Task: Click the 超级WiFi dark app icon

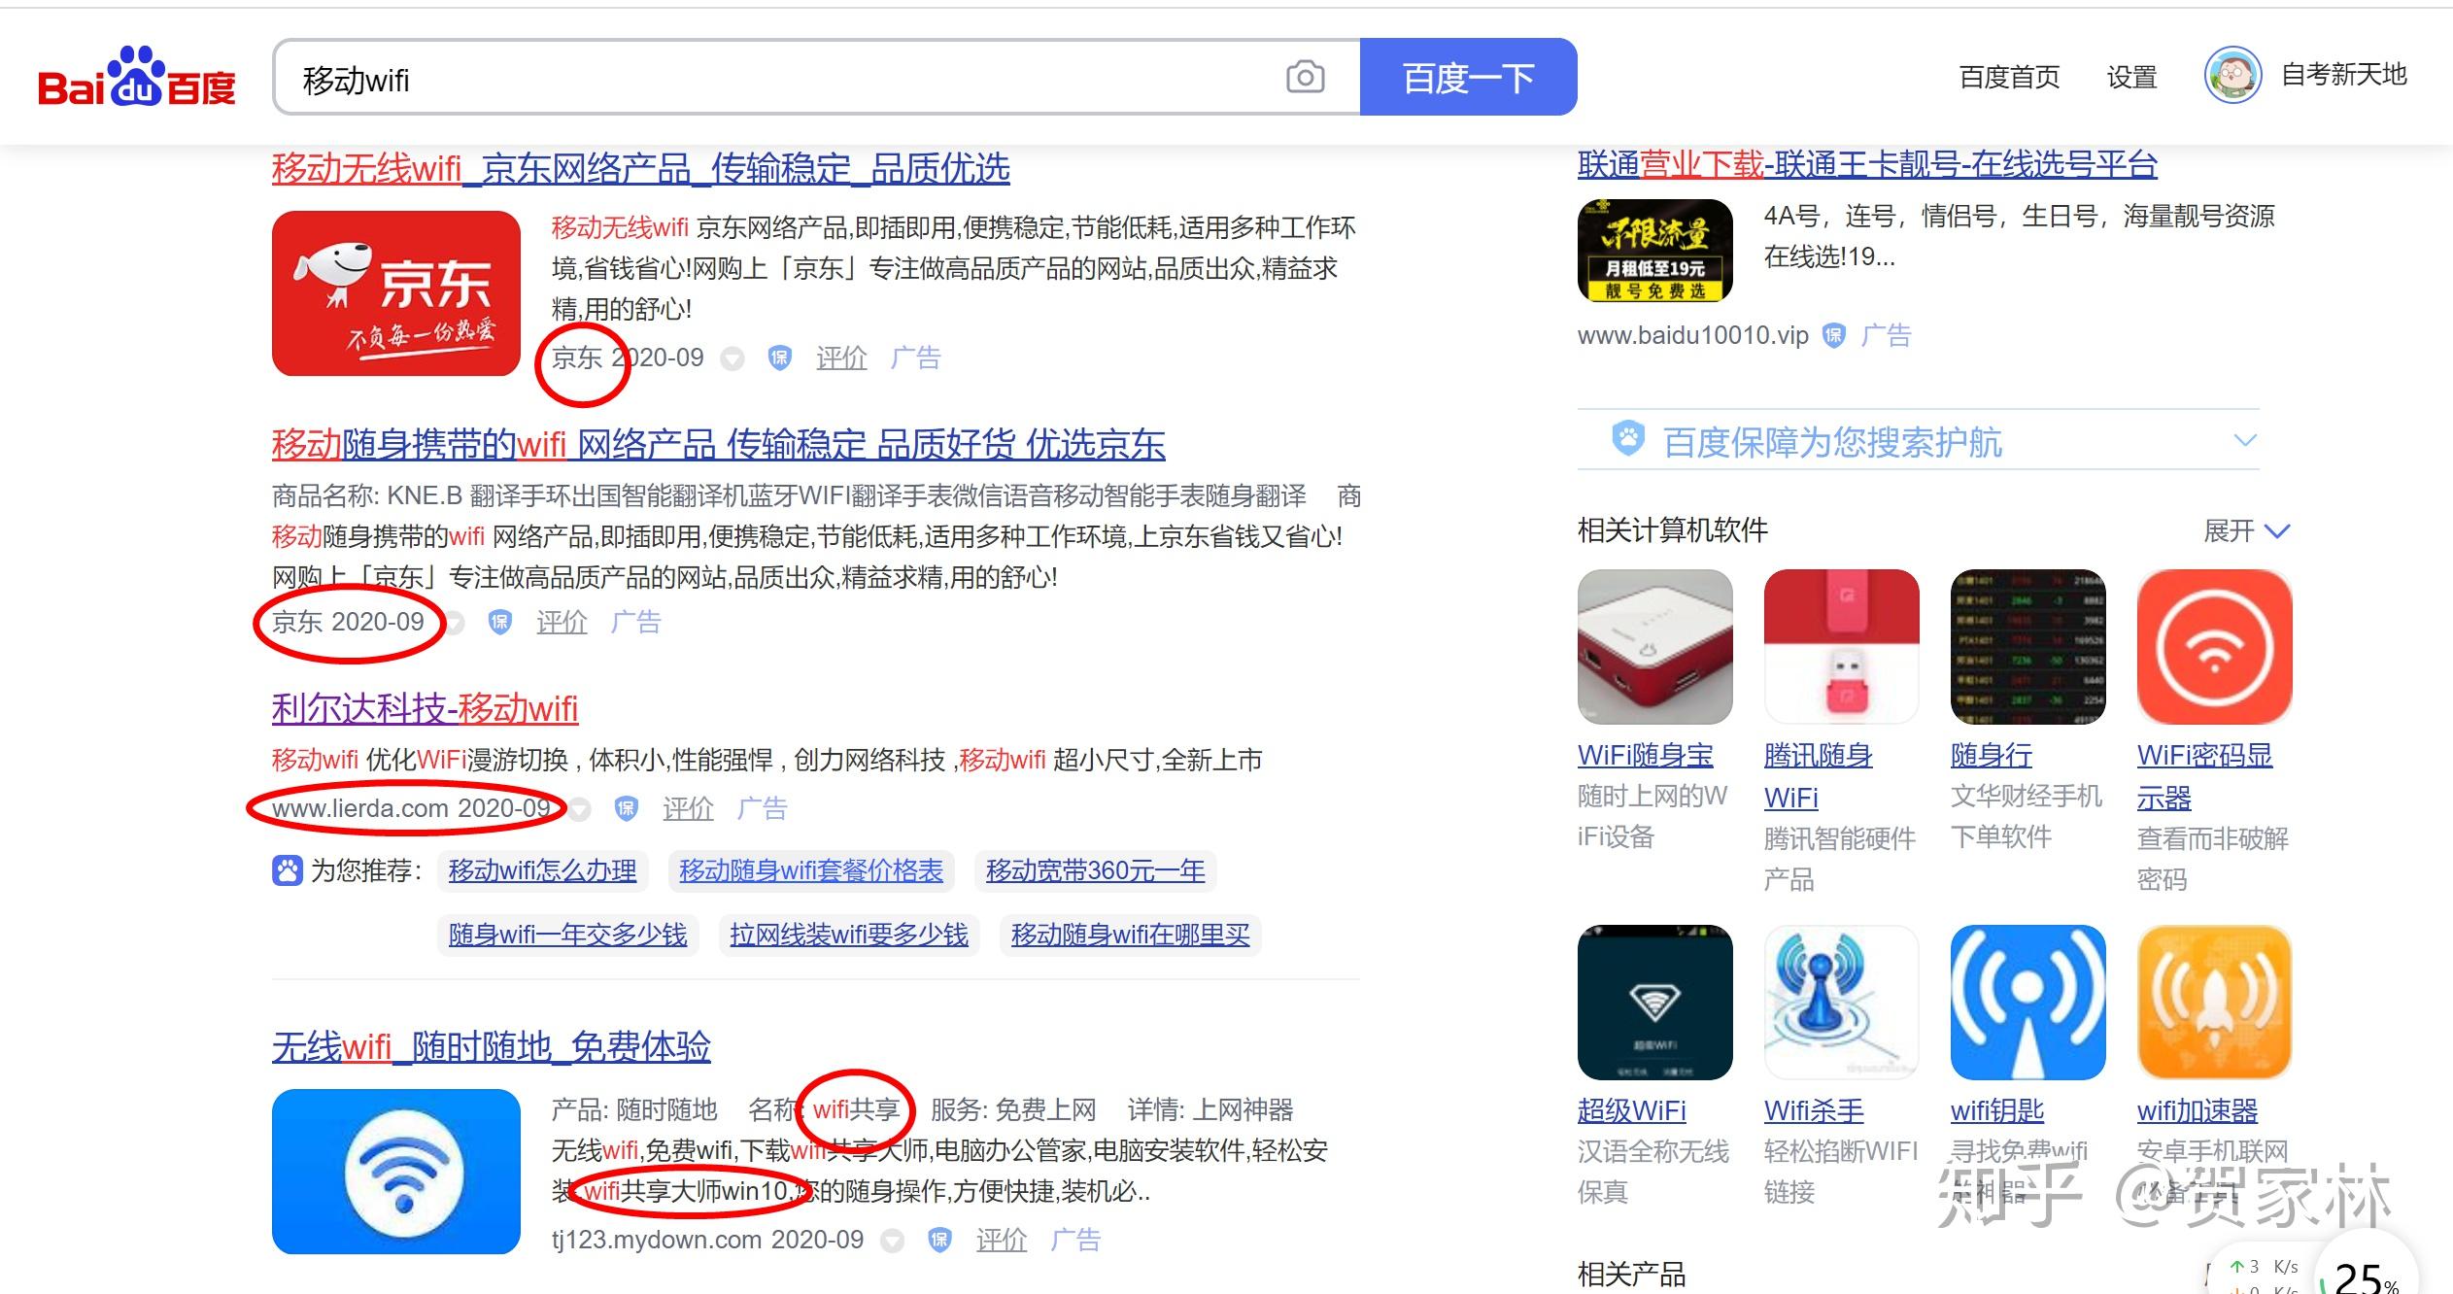Action: click(x=1654, y=1003)
